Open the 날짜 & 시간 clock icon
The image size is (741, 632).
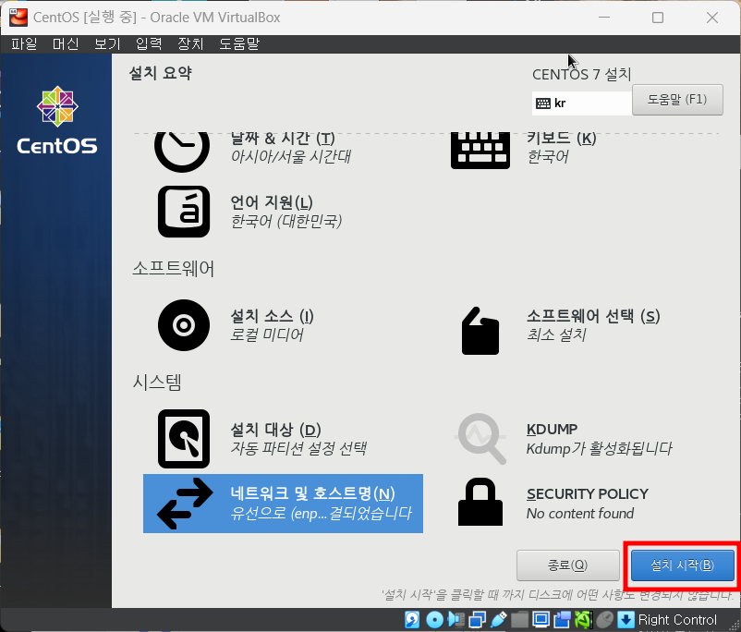182,151
